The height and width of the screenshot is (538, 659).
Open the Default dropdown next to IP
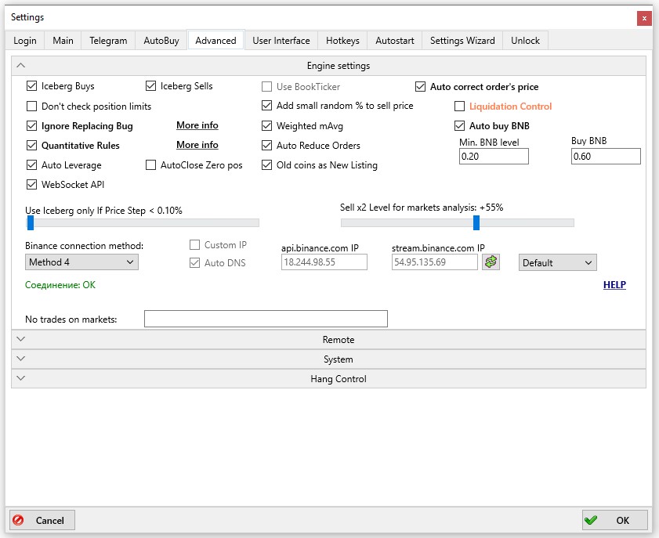pos(557,263)
